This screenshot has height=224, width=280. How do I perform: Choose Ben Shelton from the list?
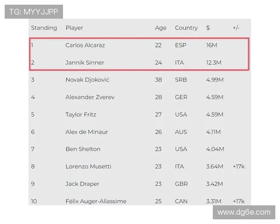click(x=83, y=149)
